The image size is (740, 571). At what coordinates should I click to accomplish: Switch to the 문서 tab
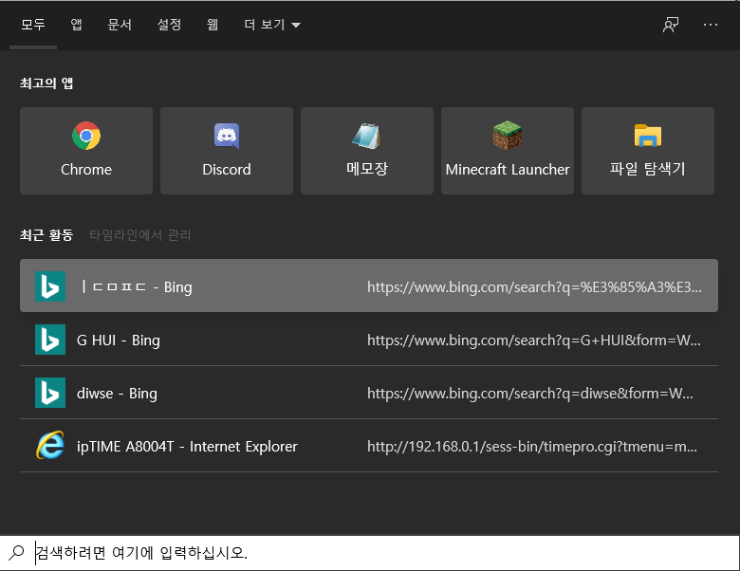120,25
